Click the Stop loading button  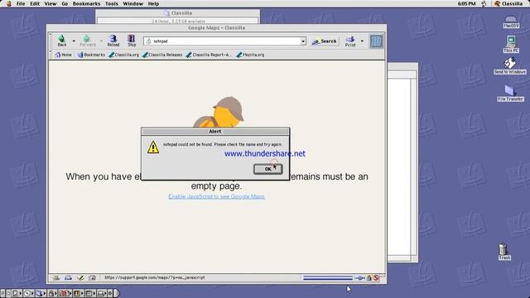click(132, 41)
